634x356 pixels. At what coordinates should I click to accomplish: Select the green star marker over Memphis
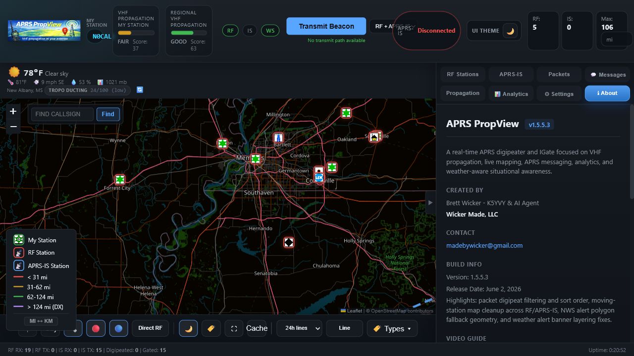(255, 159)
